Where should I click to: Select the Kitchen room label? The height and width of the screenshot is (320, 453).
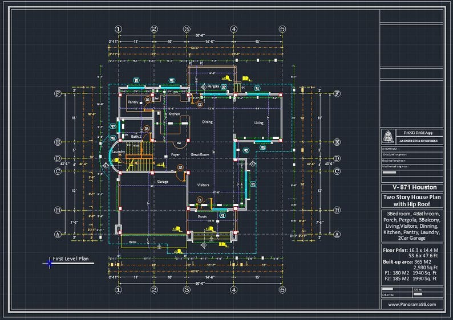(x=174, y=114)
